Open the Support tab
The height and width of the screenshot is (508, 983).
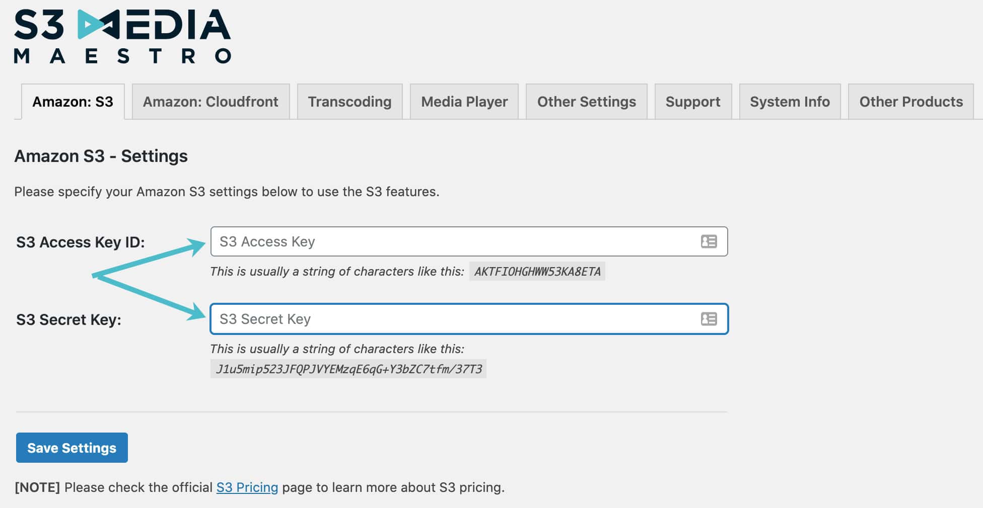point(693,102)
